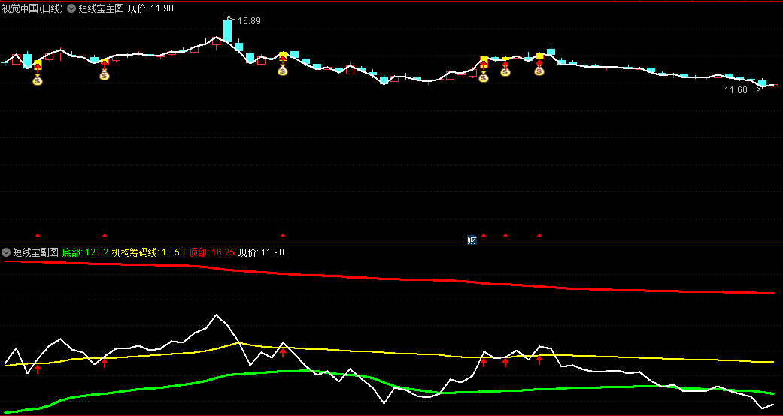Click the tall cyan candlestick at 16.89 peak
This screenshot has height=416, width=783.
(x=228, y=31)
